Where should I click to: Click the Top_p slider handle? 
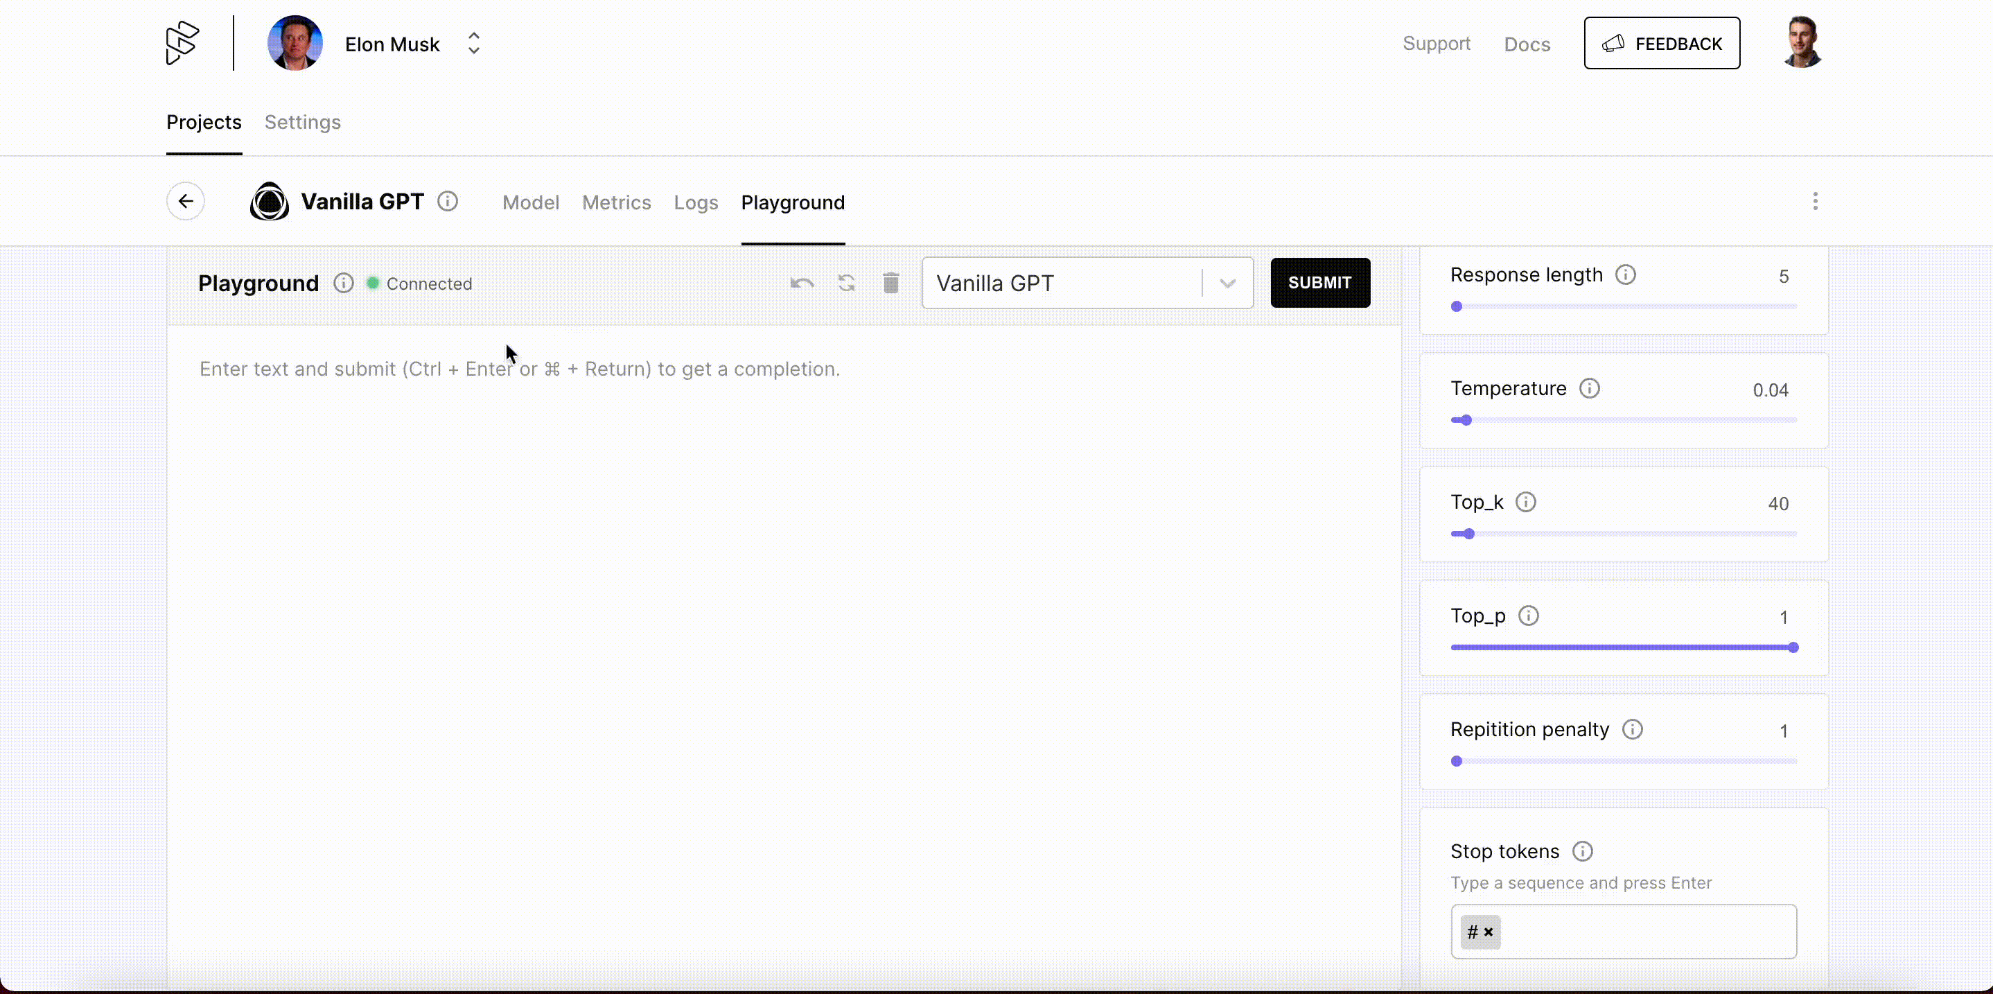point(1793,647)
